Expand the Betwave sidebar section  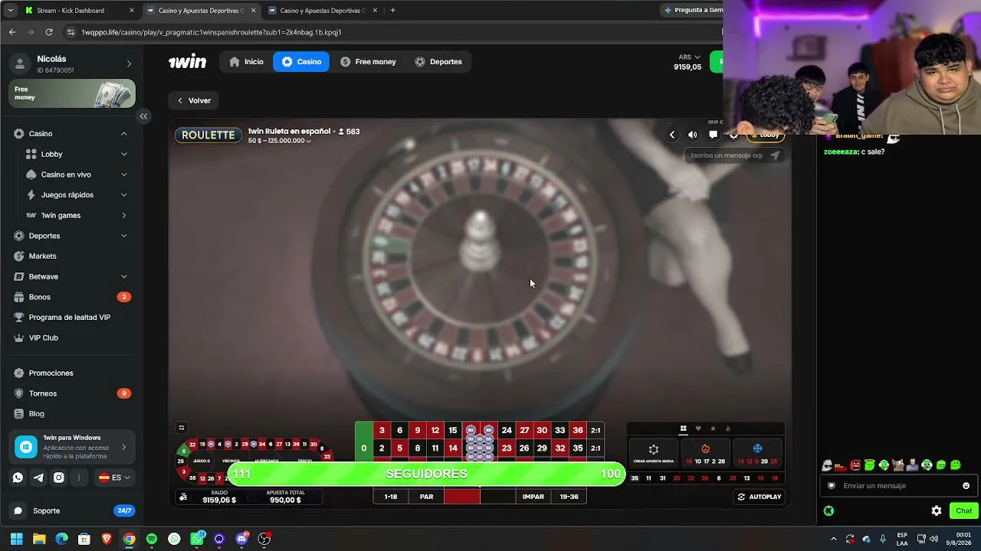click(124, 276)
